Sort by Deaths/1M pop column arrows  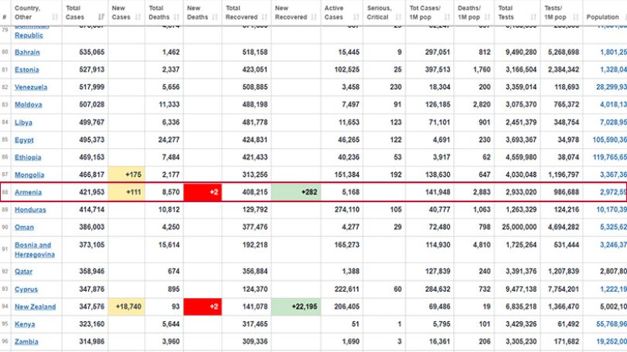pos(487,17)
